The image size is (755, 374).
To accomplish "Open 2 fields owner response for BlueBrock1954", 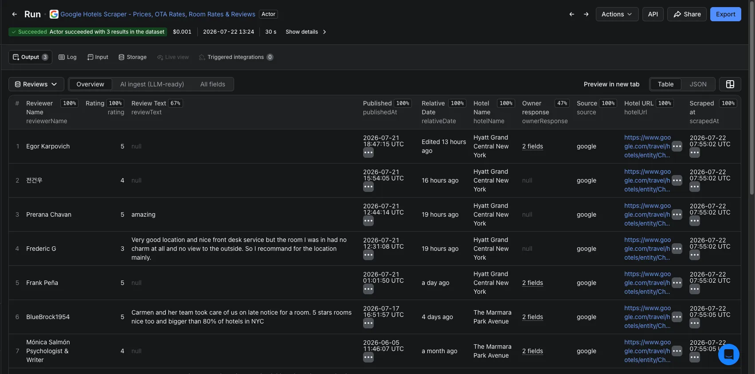I will coord(532,317).
